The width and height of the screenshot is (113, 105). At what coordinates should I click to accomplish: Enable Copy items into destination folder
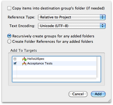point(9,8)
